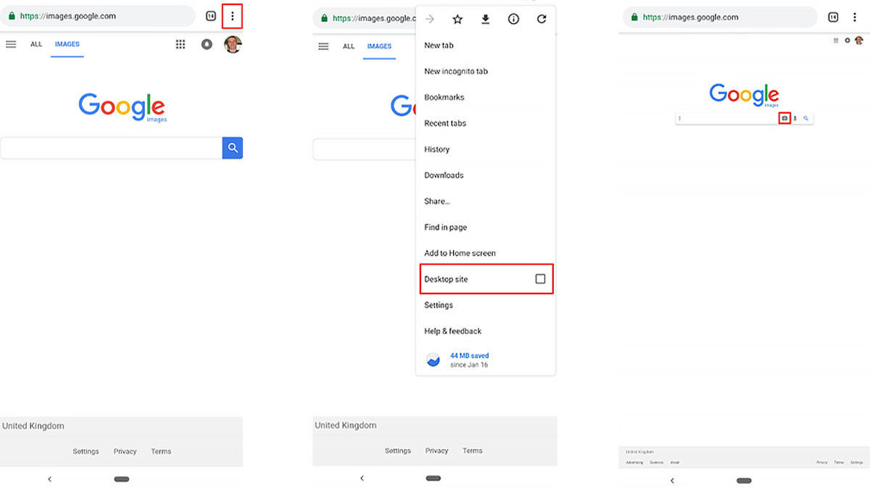
Task: Open the About footer link in desktop view
Action: [x=675, y=462]
